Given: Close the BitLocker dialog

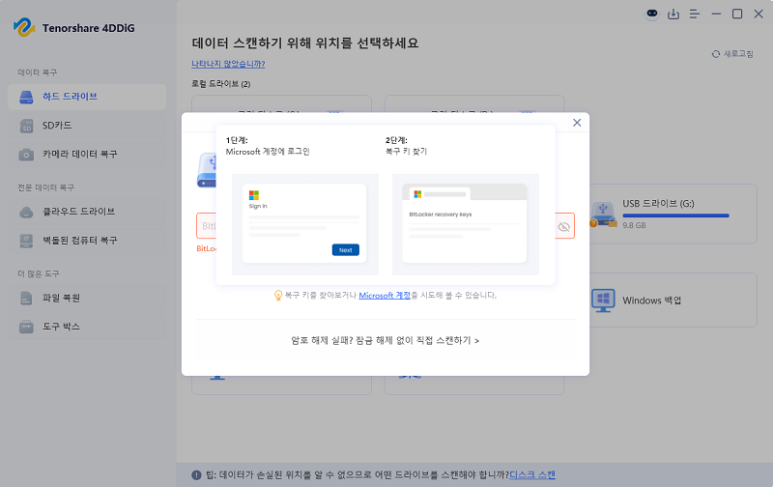Looking at the screenshot, I should point(577,123).
